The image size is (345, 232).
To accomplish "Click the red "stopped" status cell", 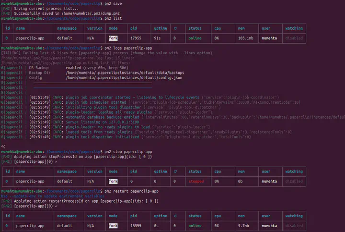I will (x=195, y=182).
